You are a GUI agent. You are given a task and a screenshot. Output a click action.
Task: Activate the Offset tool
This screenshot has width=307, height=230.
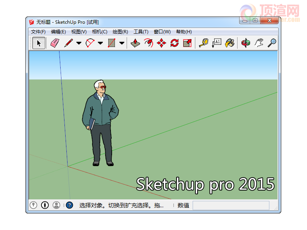(x=149, y=43)
